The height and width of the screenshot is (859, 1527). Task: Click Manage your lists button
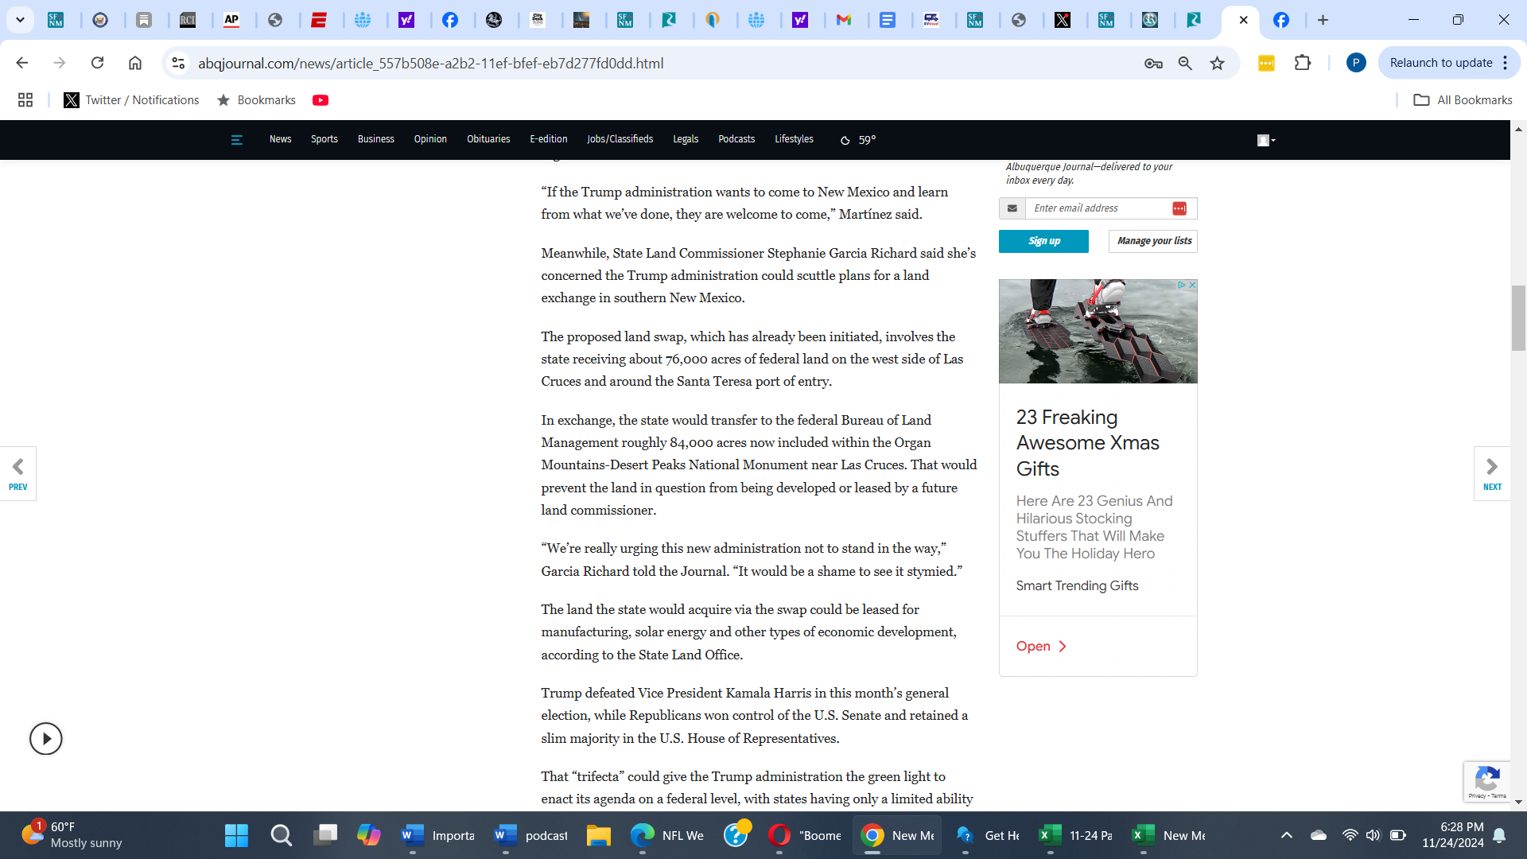[1153, 241]
